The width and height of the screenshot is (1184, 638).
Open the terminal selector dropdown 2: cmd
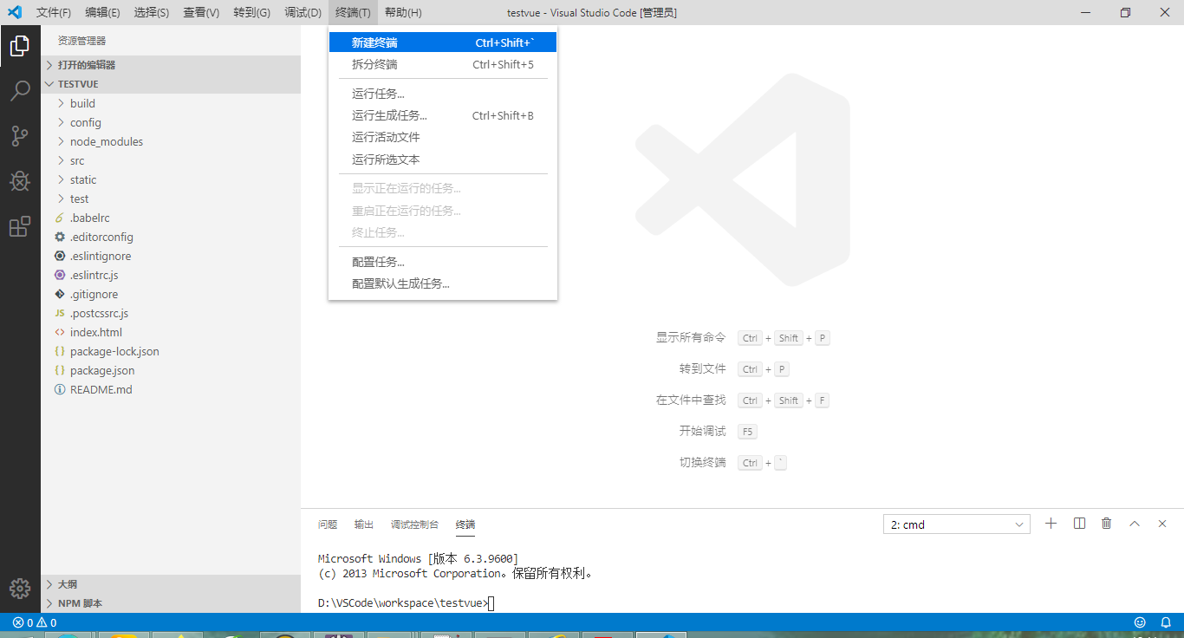click(x=957, y=524)
